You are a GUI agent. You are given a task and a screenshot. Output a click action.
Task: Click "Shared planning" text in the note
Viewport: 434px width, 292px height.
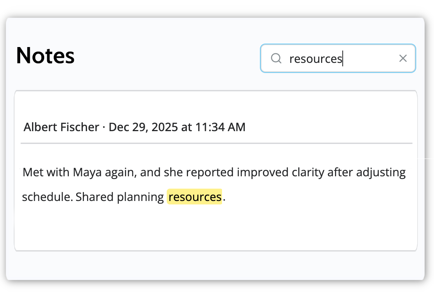(120, 197)
